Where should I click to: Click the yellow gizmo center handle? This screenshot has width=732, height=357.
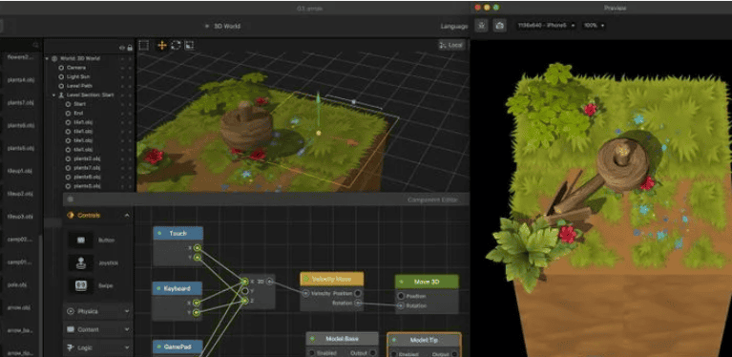click(319, 134)
